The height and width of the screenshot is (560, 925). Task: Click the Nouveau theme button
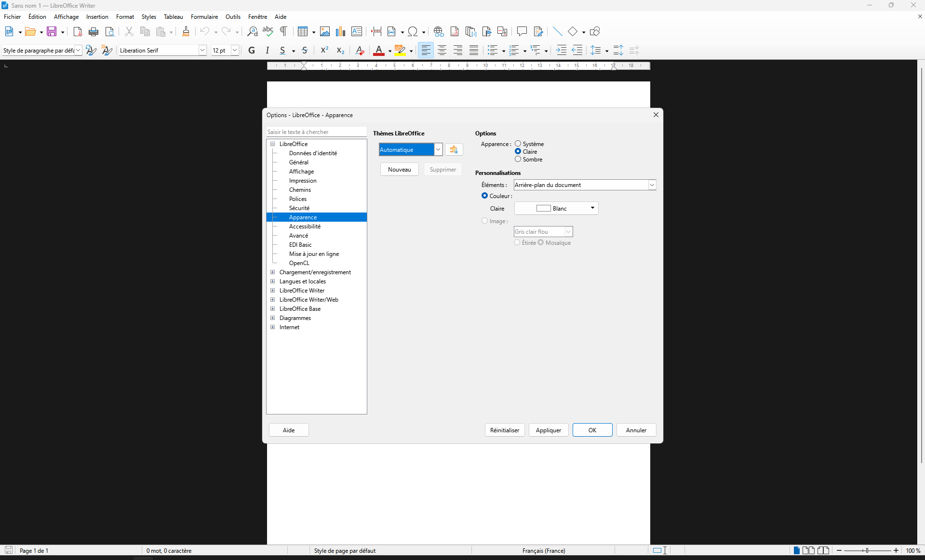coord(400,170)
